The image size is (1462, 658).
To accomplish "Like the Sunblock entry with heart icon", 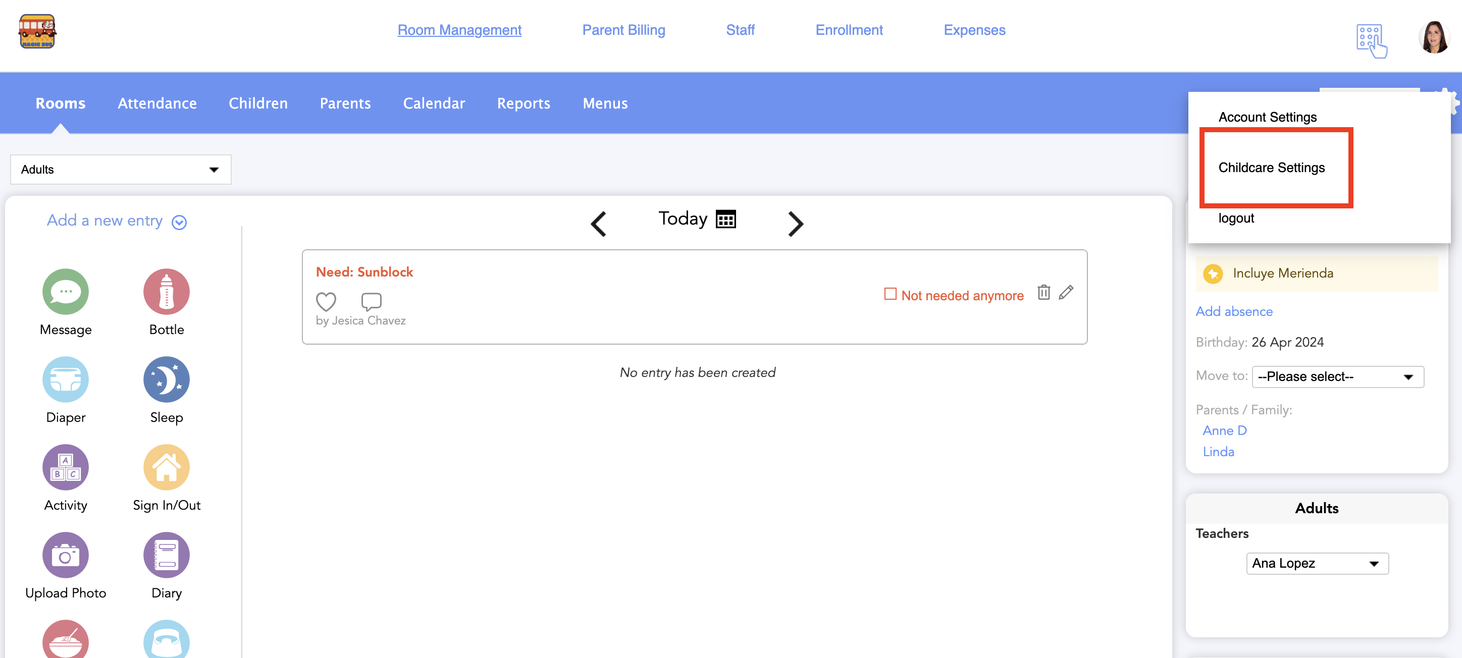I will point(326,301).
